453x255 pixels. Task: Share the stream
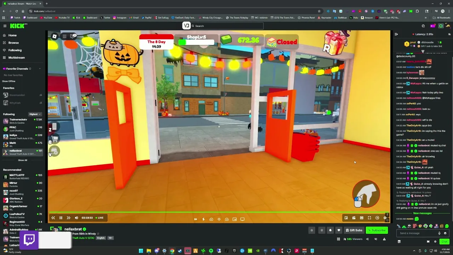click(x=367, y=239)
